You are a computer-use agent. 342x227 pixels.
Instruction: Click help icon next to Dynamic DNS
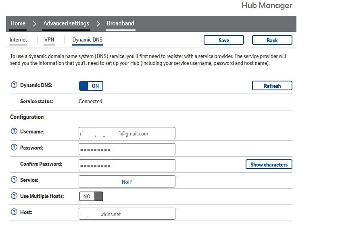tap(14, 85)
